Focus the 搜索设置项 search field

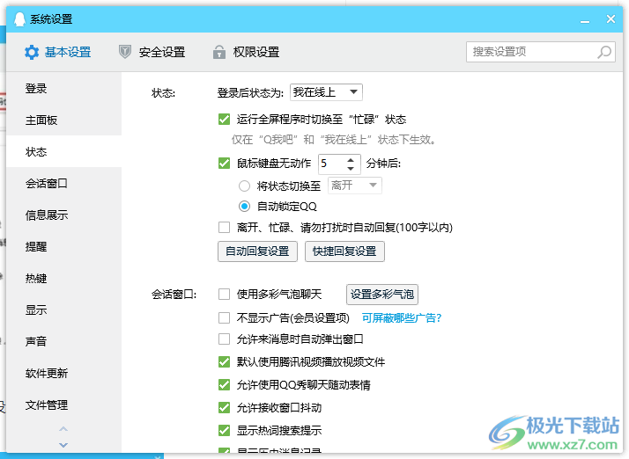pos(541,52)
